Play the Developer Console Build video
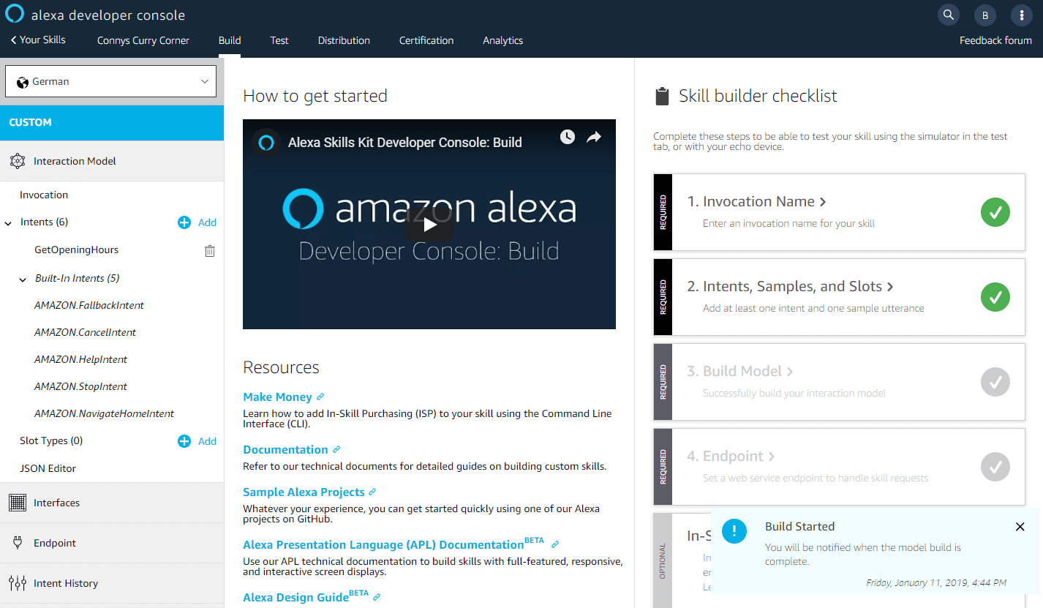 429,225
